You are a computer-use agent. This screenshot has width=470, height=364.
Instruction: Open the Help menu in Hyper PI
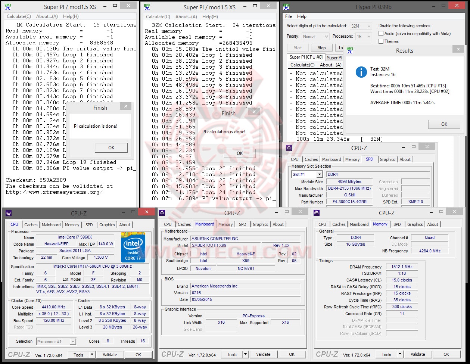[302, 16]
